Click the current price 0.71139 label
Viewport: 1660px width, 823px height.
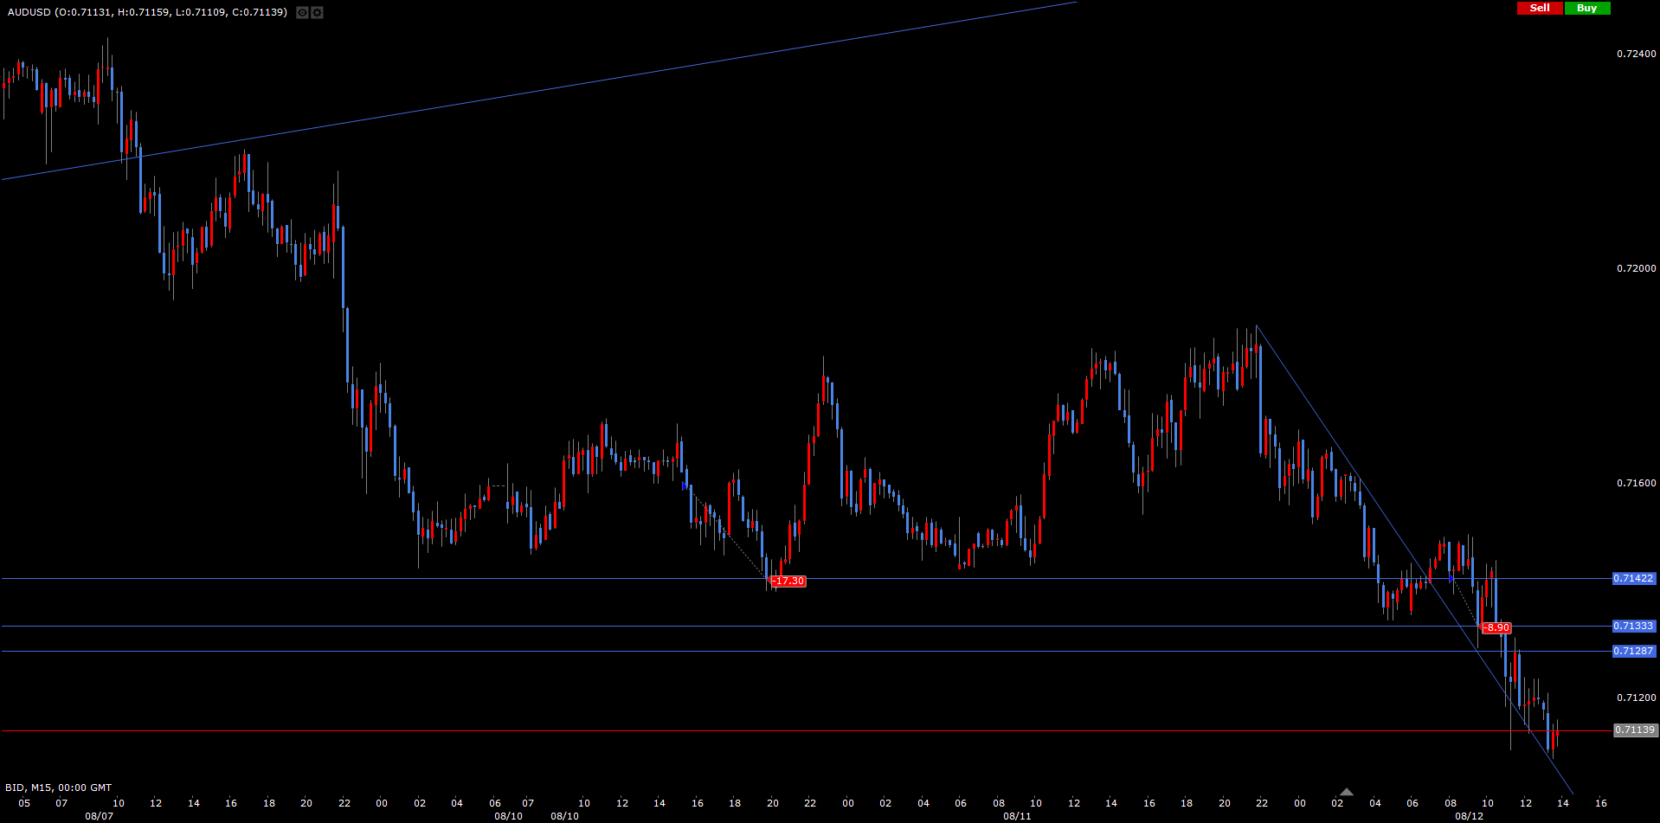click(1635, 730)
